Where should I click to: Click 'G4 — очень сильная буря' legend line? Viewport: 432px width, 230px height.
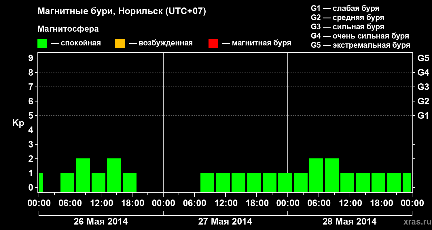[x=360, y=36]
